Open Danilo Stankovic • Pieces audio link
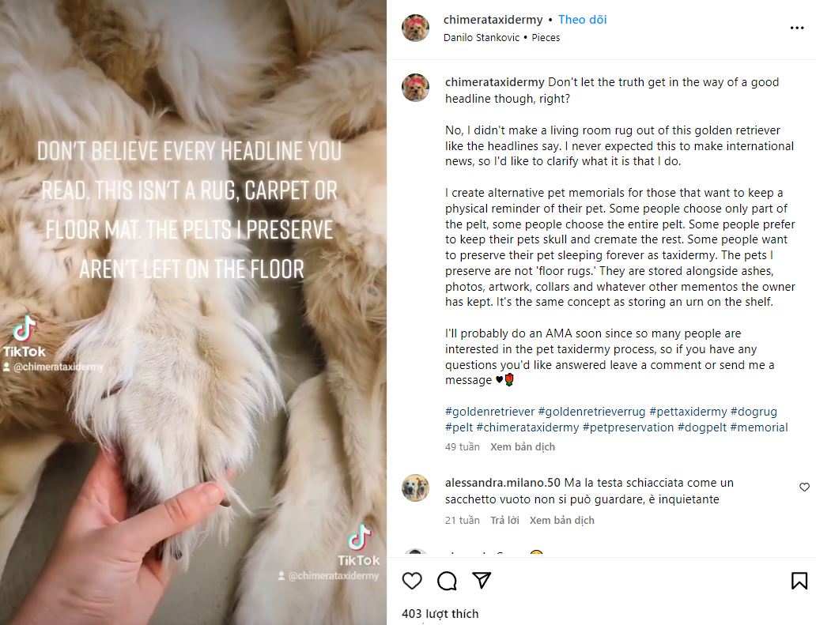This screenshot has width=816, height=625. (x=501, y=37)
